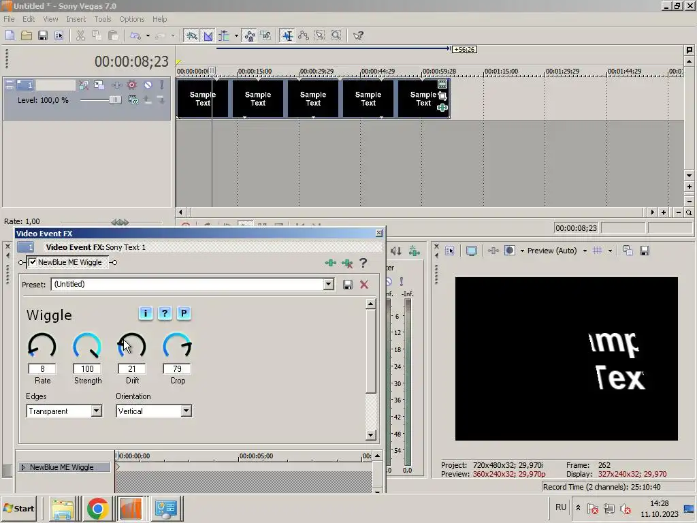The width and height of the screenshot is (697, 523).
Task: Copy selection using the Copy toolbar icon
Action: [x=97, y=35]
